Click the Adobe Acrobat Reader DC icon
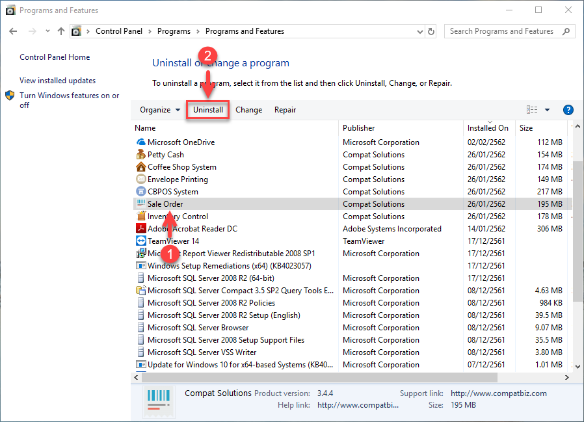The width and height of the screenshot is (584, 422). [140, 228]
